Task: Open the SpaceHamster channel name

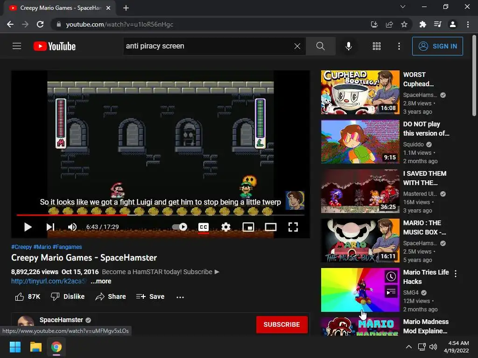Action: (x=61, y=320)
